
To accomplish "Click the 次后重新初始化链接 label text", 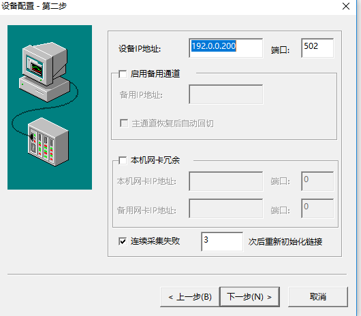I will [285, 242].
